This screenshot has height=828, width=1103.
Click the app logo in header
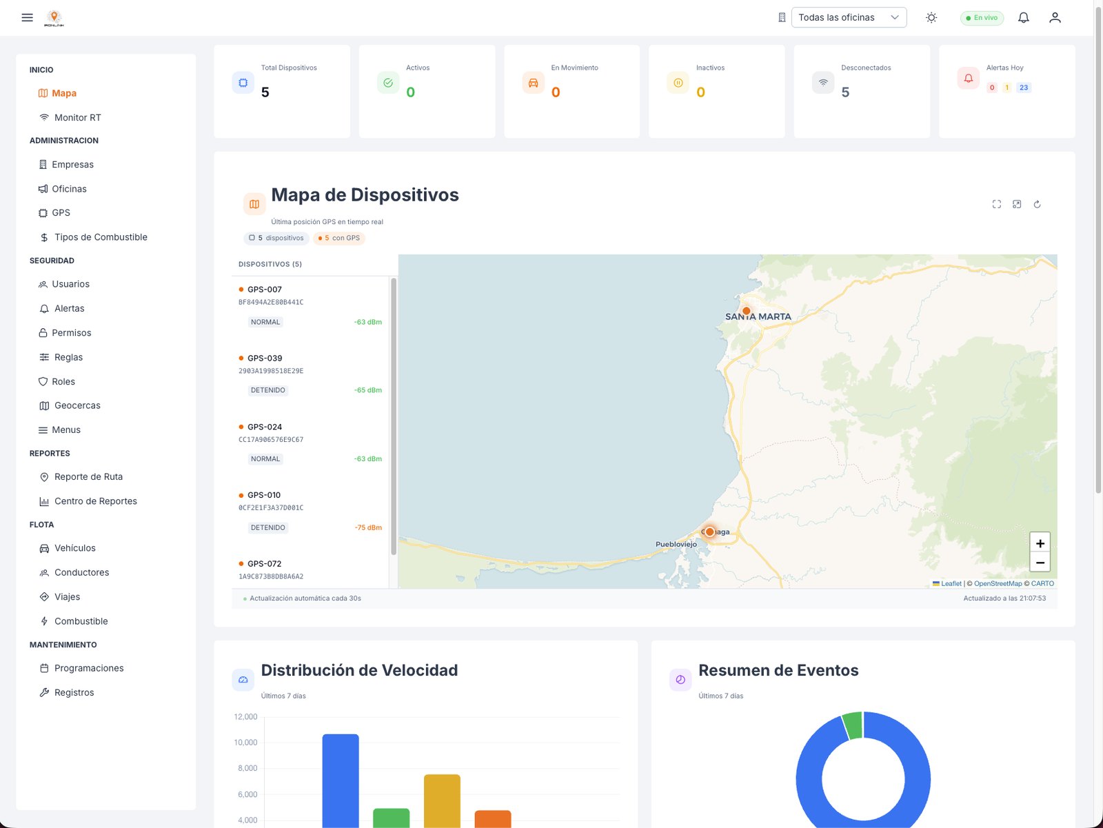tap(54, 18)
